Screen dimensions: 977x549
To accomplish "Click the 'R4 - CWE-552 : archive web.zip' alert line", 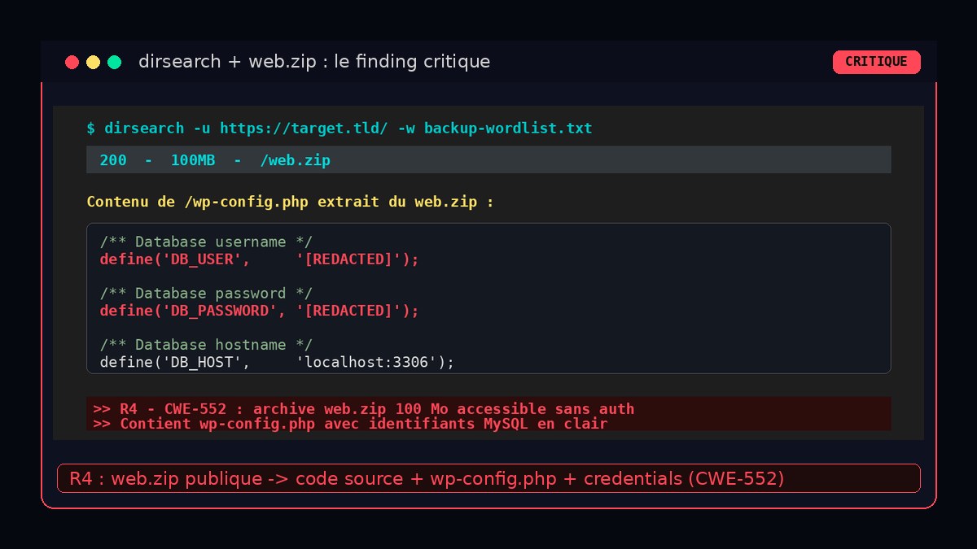I will (x=364, y=409).
